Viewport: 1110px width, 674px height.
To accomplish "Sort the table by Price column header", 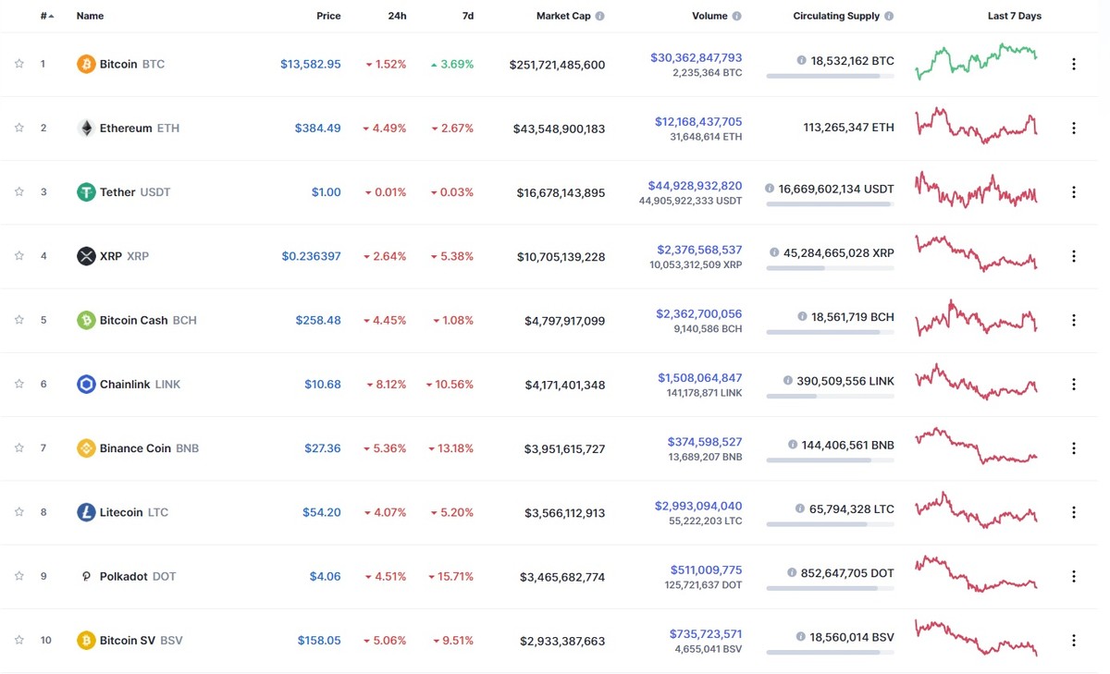I will 328,16.
